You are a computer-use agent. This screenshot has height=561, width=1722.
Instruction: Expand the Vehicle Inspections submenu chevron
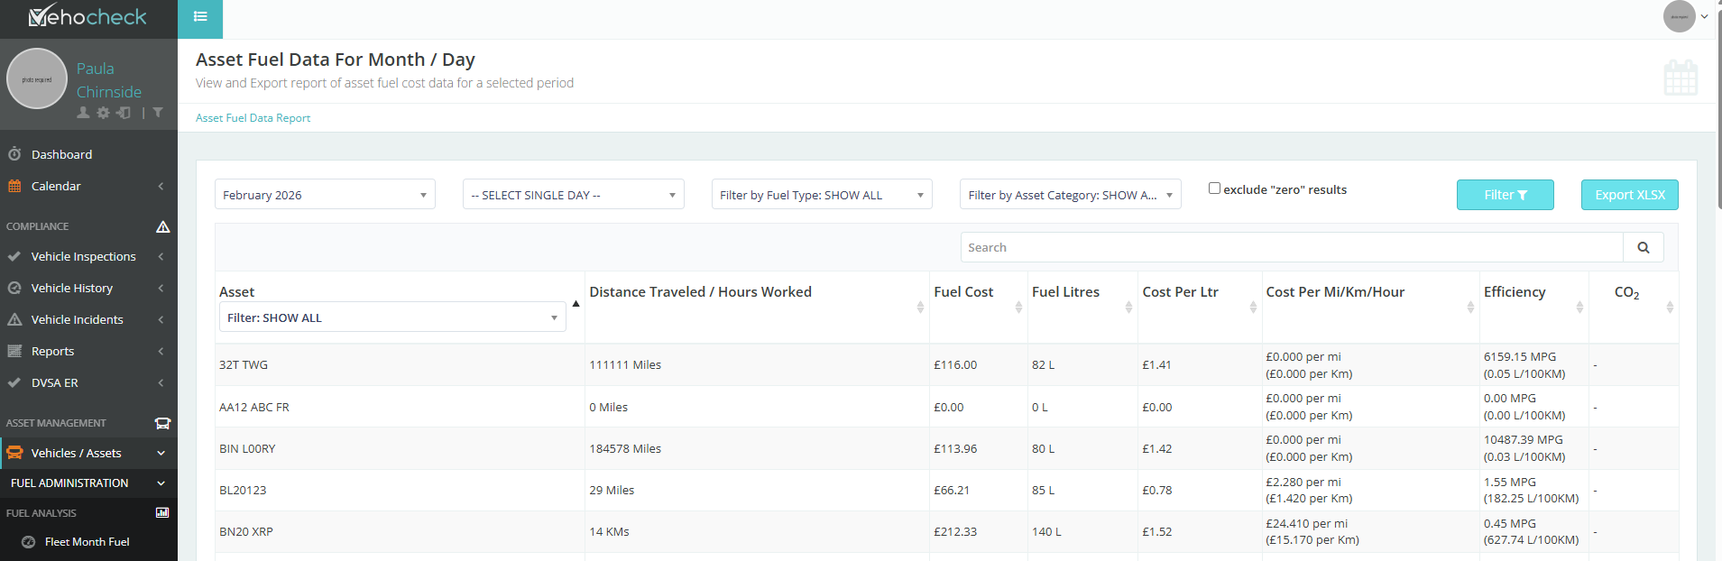click(x=161, y=256)
